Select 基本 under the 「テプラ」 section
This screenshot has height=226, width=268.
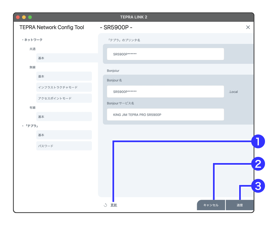64,135
